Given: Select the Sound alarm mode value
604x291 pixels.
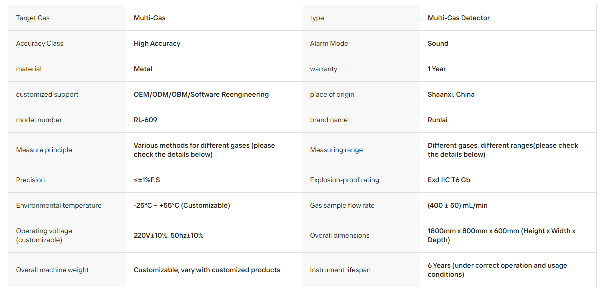Looking at the screenshot, I should [x=438, y=43].
